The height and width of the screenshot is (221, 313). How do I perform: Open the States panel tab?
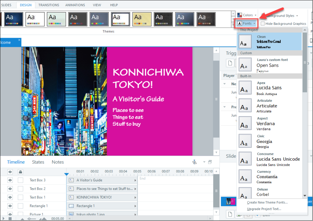[x=38, y=162]
